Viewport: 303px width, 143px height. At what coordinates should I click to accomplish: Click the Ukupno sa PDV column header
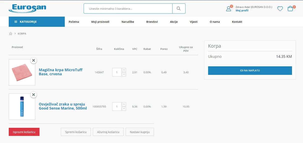186,49
